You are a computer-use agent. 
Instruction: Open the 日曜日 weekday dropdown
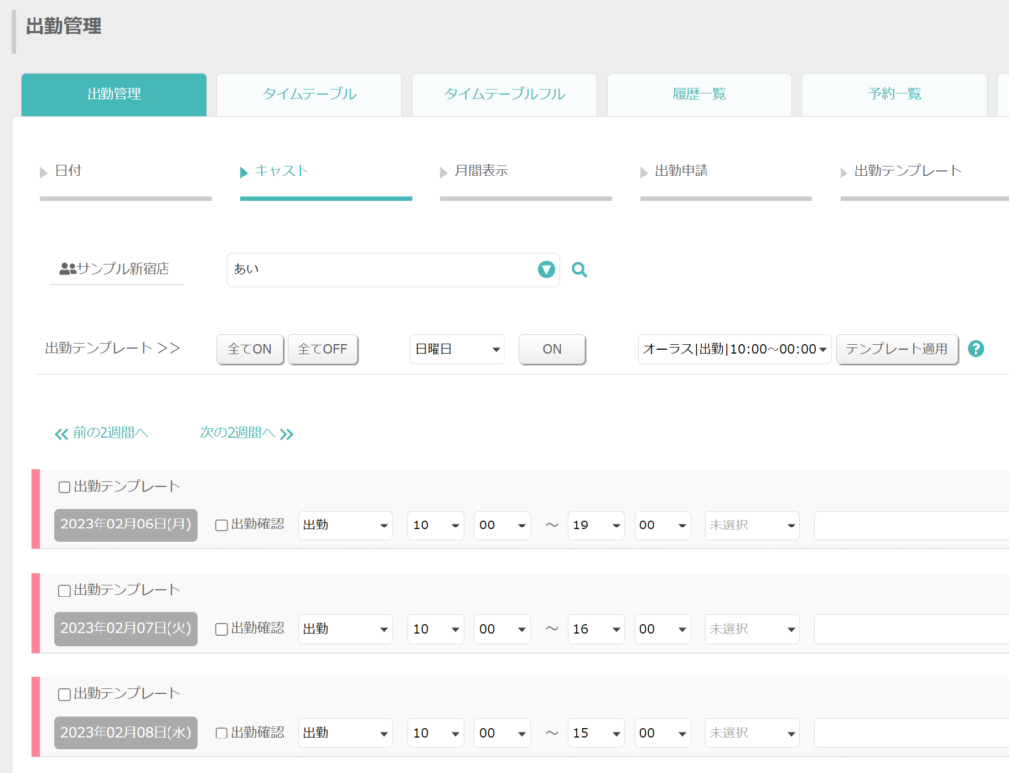457,349
